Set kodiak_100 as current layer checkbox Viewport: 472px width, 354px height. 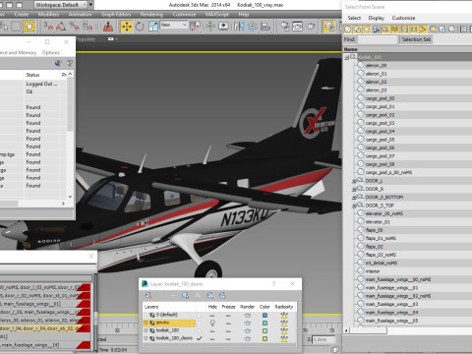pos(199,331)
